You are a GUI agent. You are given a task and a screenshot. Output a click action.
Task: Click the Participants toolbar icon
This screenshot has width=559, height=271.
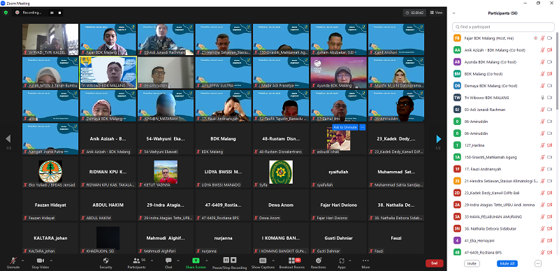coord(136,261)
